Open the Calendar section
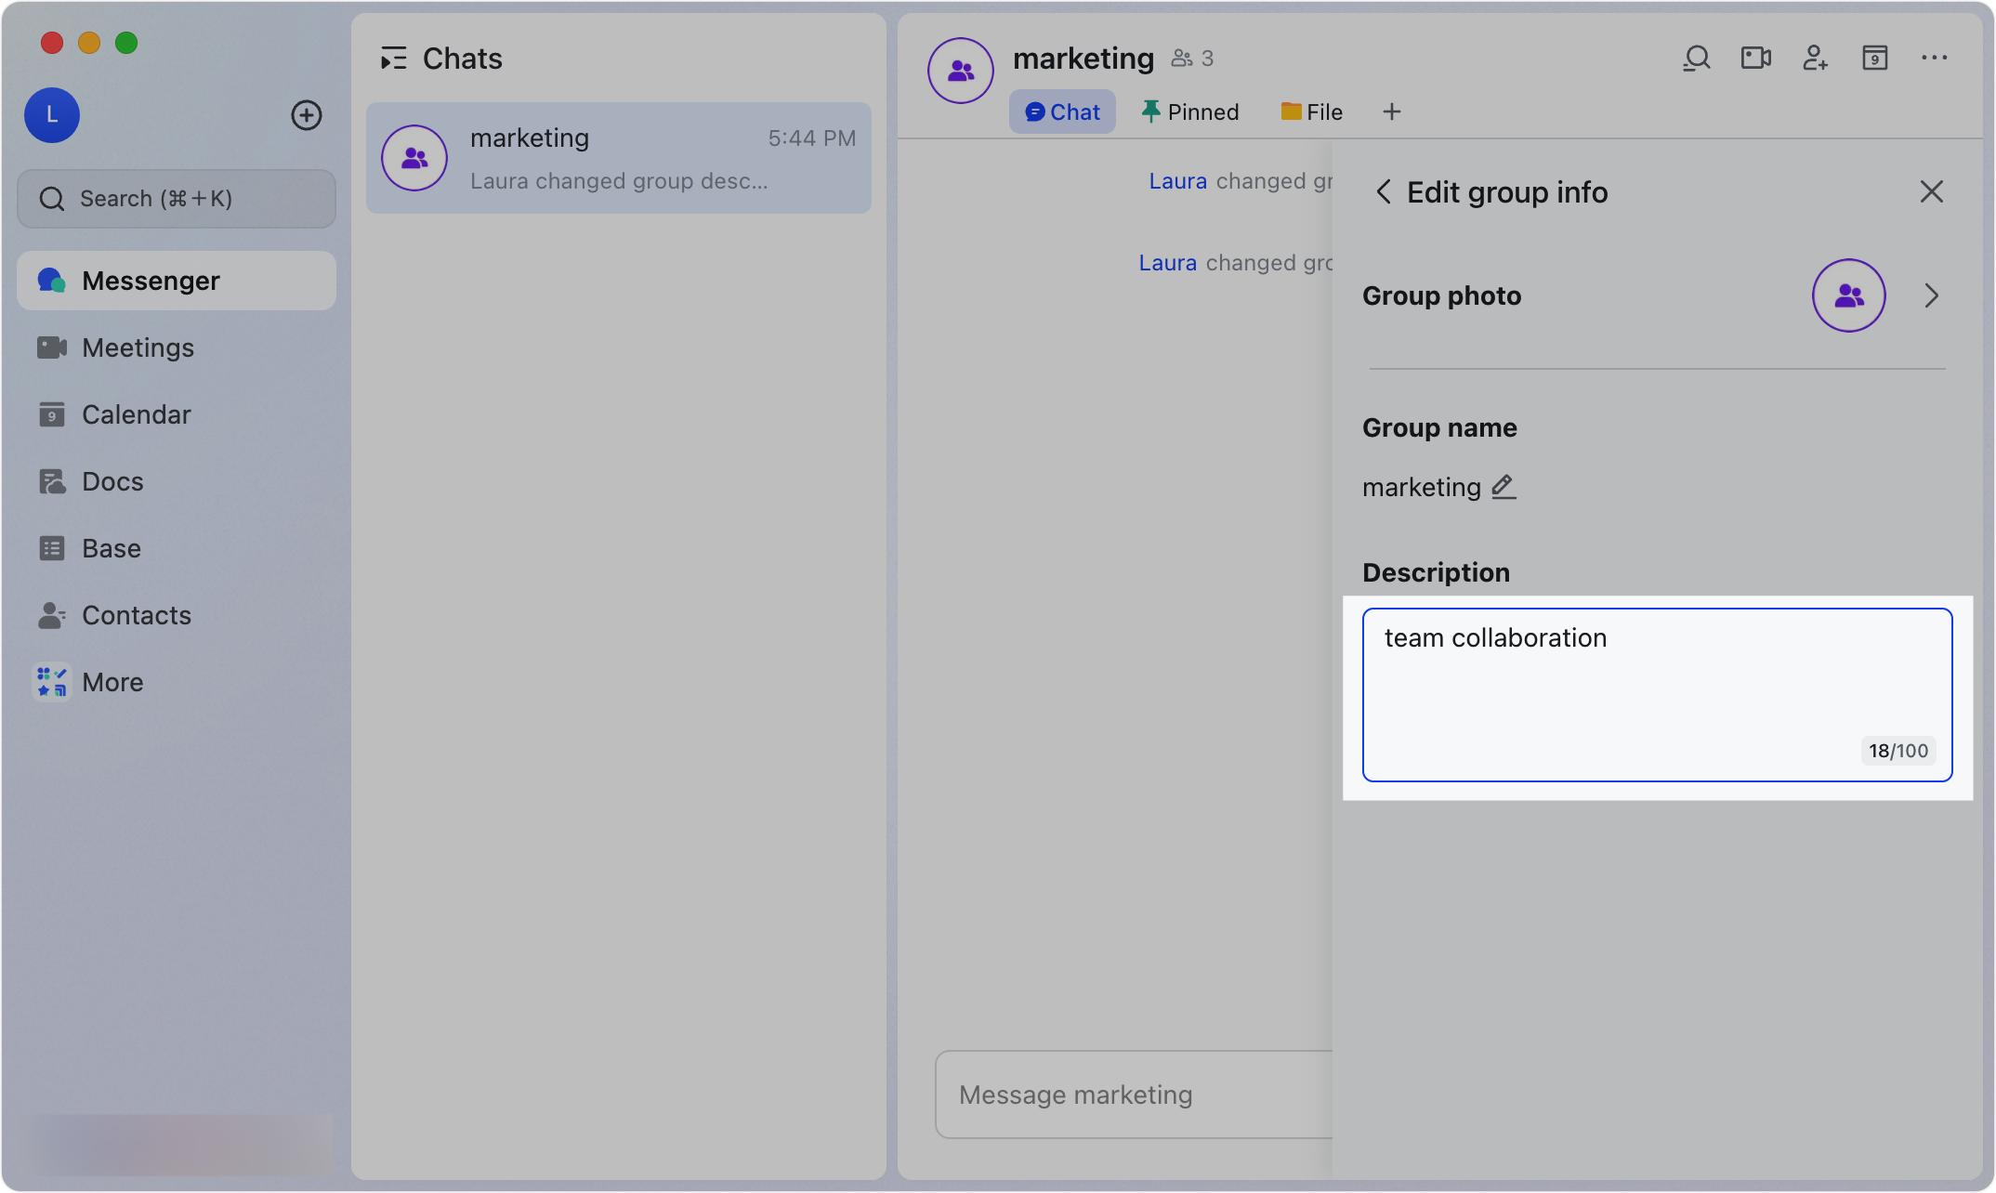Image resolution: width=1996 pixels, height=1193 pixels. (x=177, y=414)
